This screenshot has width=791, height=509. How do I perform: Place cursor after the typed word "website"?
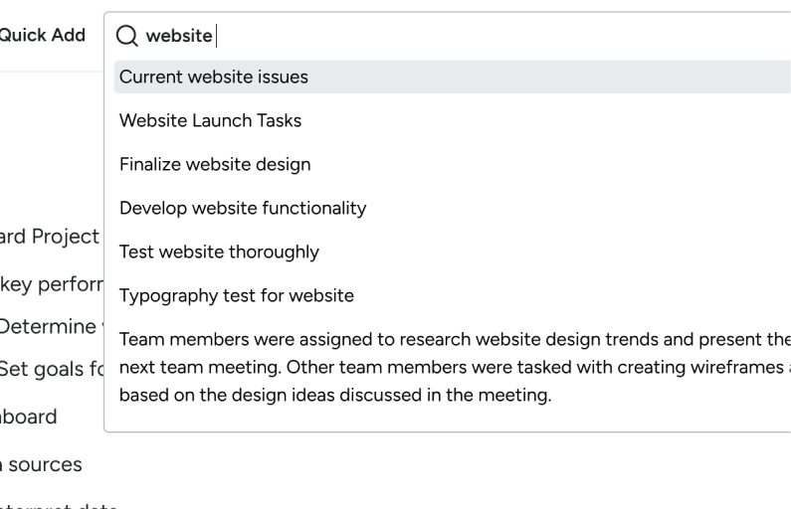(x=215, y=36)
